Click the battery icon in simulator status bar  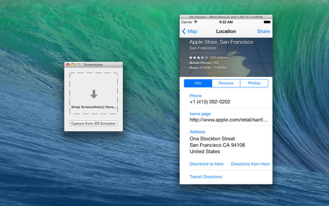(x=267, y=22)
